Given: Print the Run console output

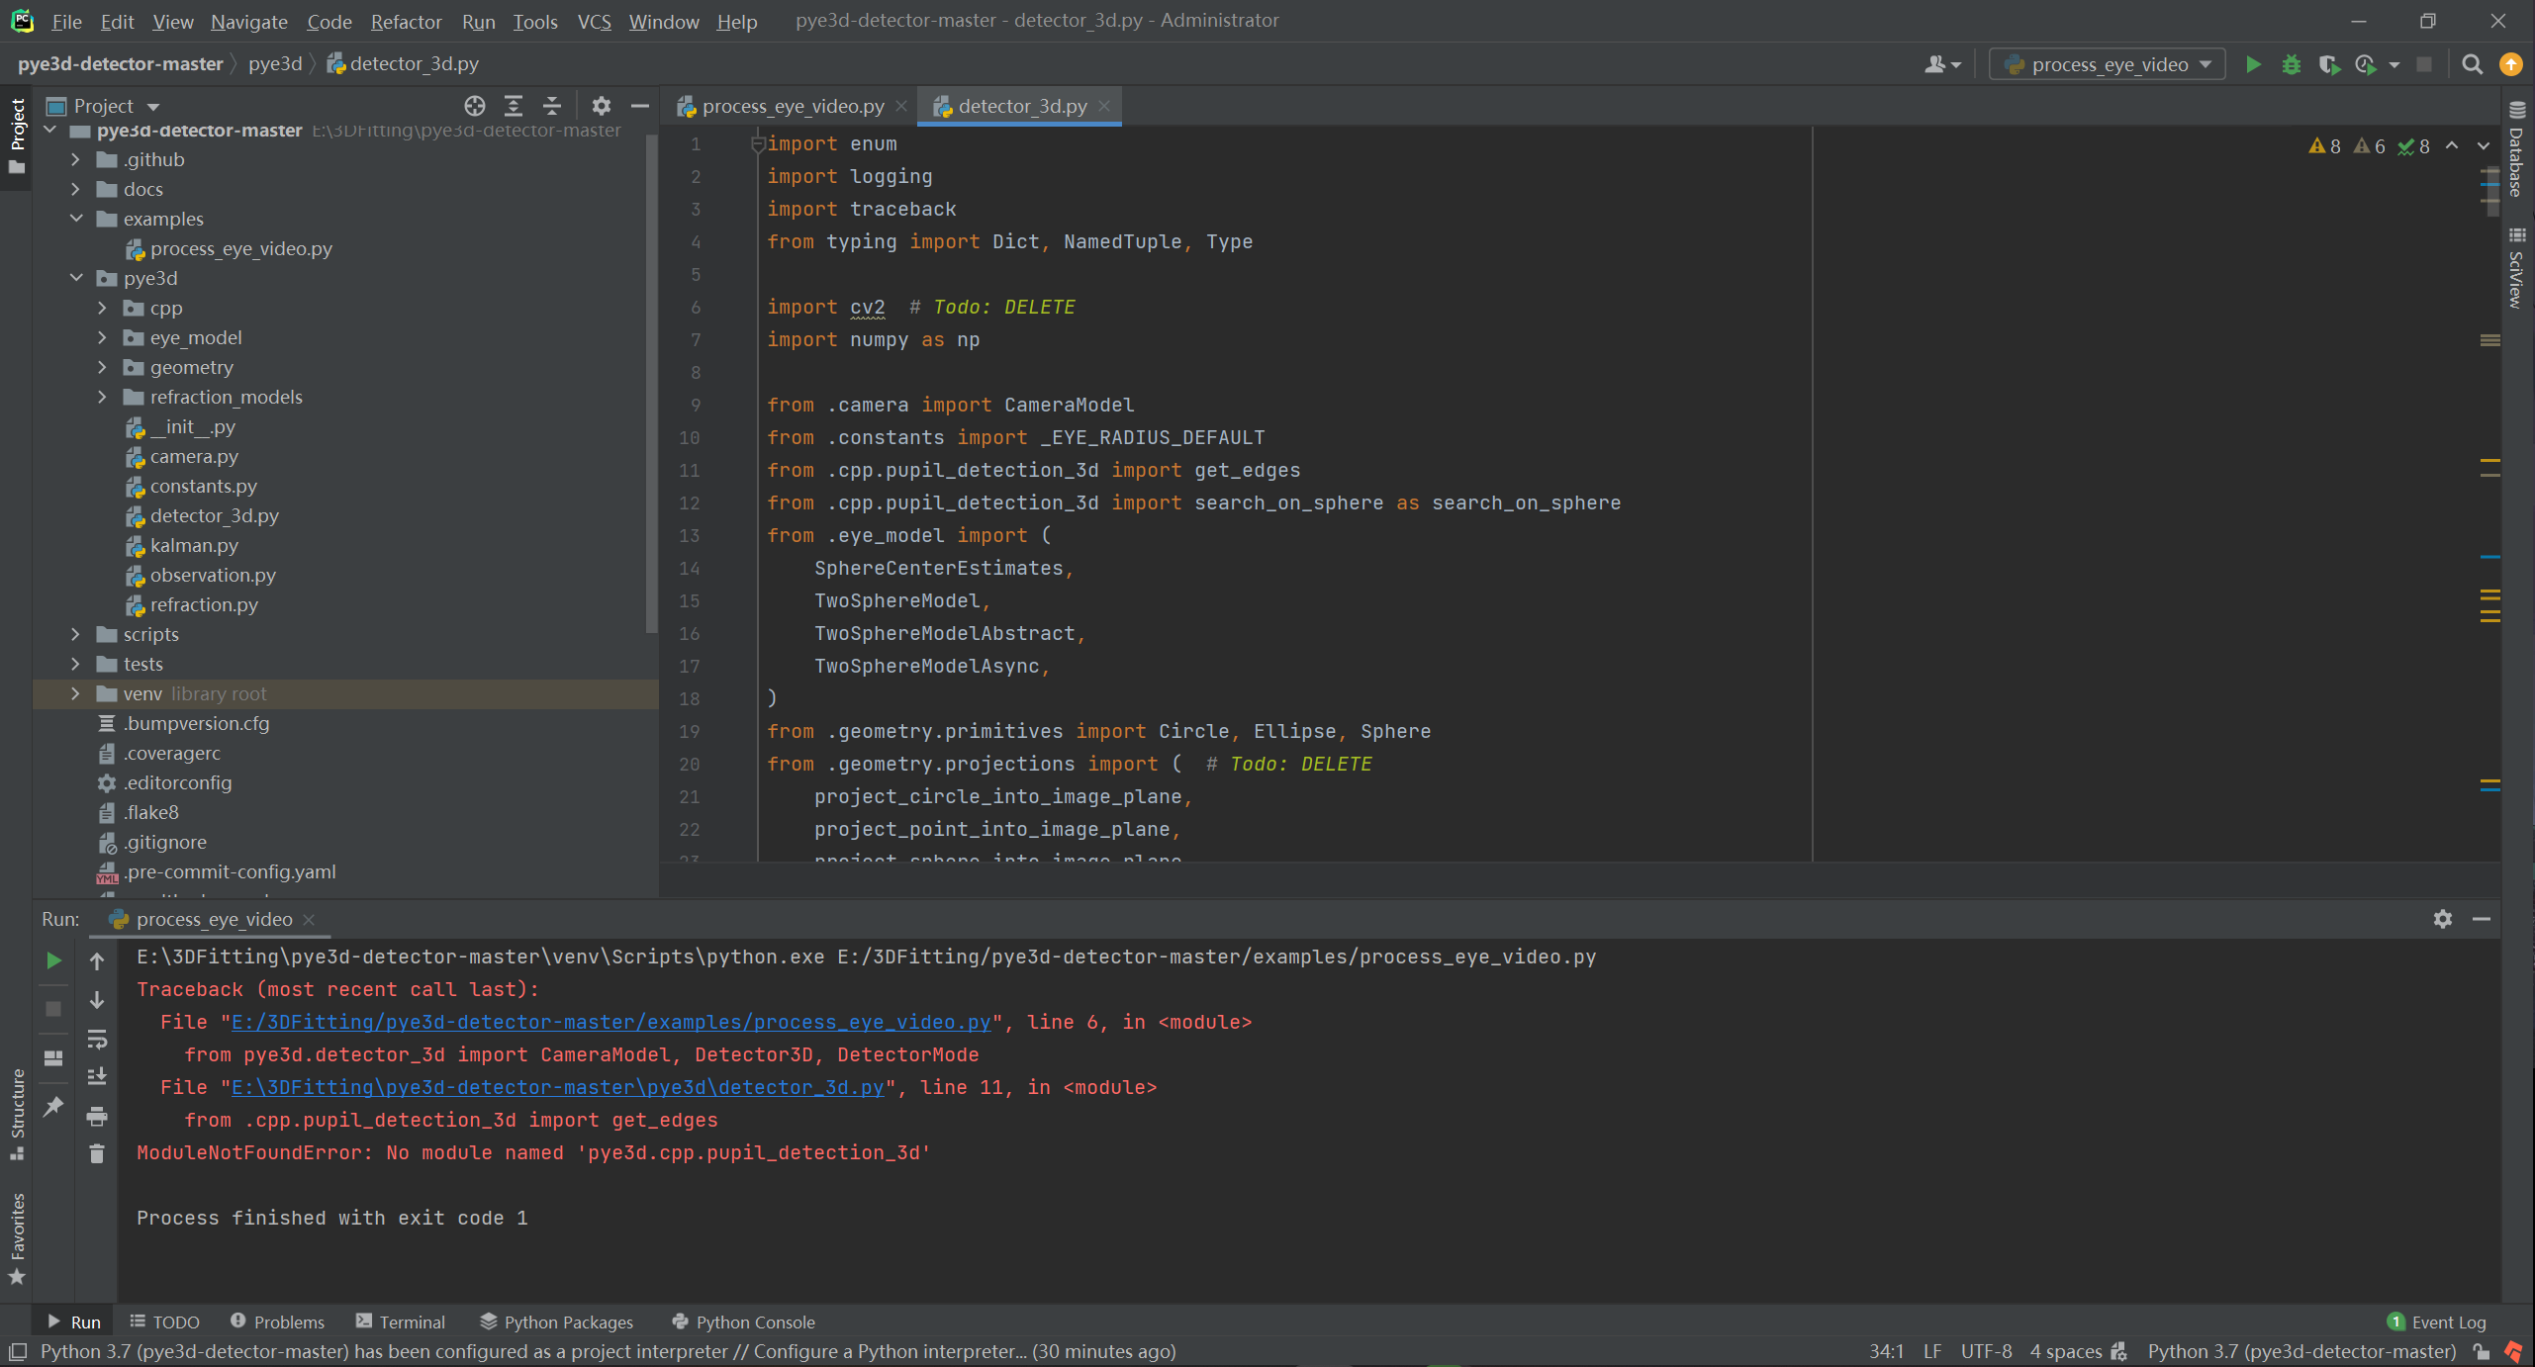Looking at the screenshot, I should [x=97, y=1116].
